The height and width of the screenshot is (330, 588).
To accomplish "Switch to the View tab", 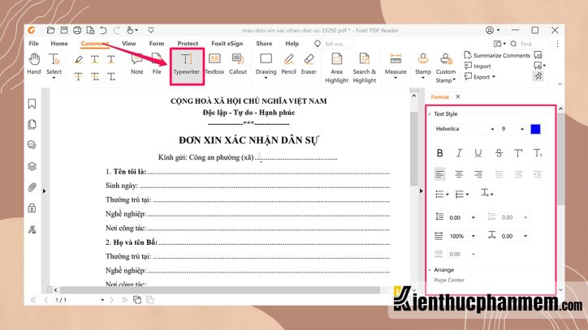I will click(x=128, y=44).
